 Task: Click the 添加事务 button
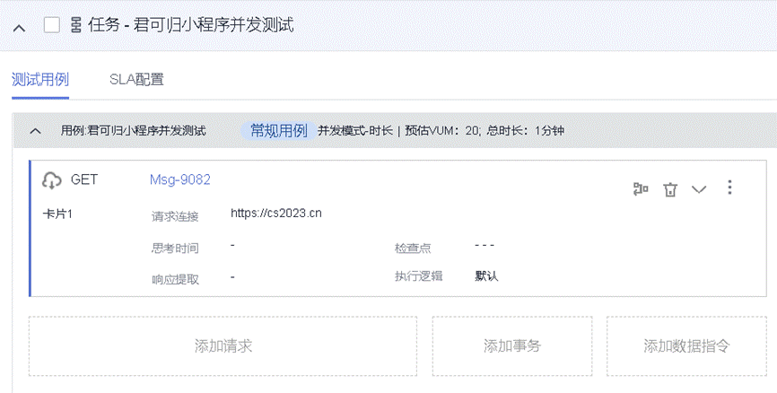pos(512,346)
